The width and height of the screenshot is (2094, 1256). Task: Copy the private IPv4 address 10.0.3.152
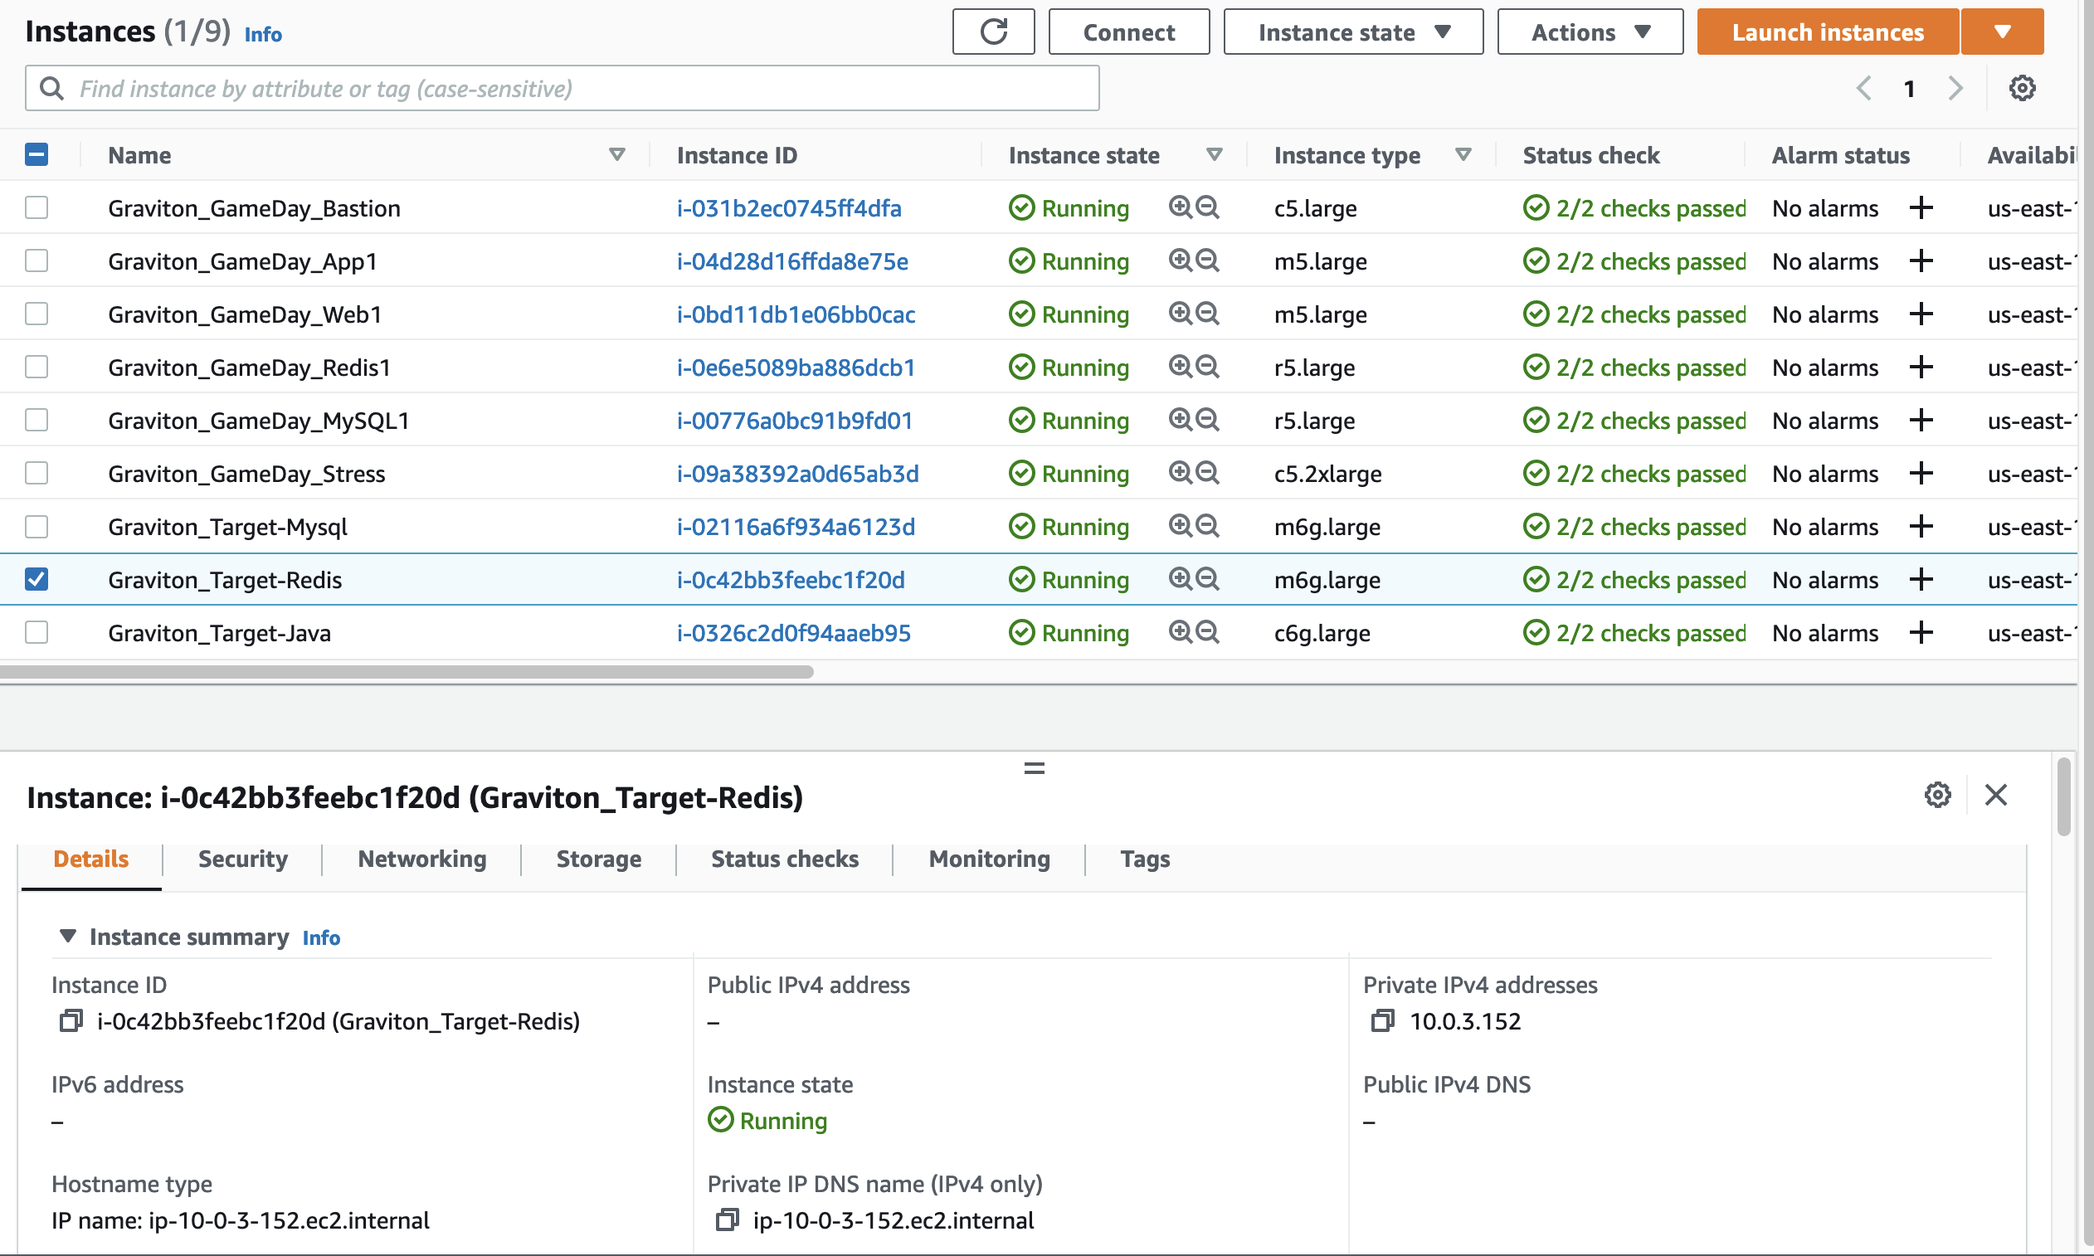pyautogui.click(x=1381, y=1021)
